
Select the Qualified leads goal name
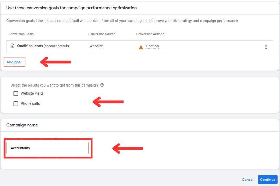(x=30, y=46)
